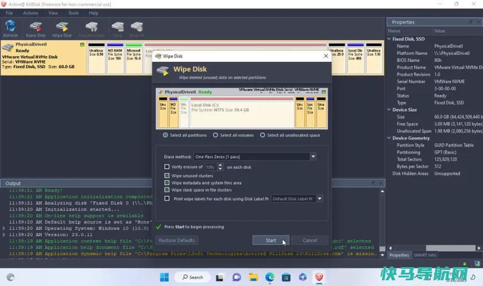Click the KillDisk taskbar icon
The image size is (483, 286).
(x=319, y=277)
